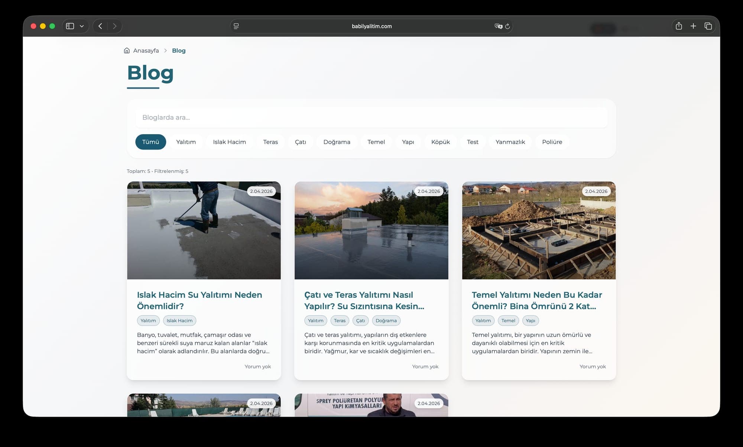Click Yorum yok on Islak Hacim card
Screen dimensions: 743x447
point(258,366)
